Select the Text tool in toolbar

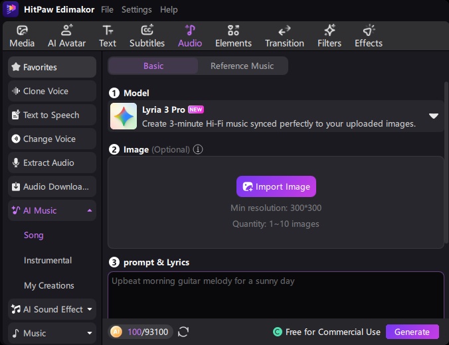tap(108, 36)
